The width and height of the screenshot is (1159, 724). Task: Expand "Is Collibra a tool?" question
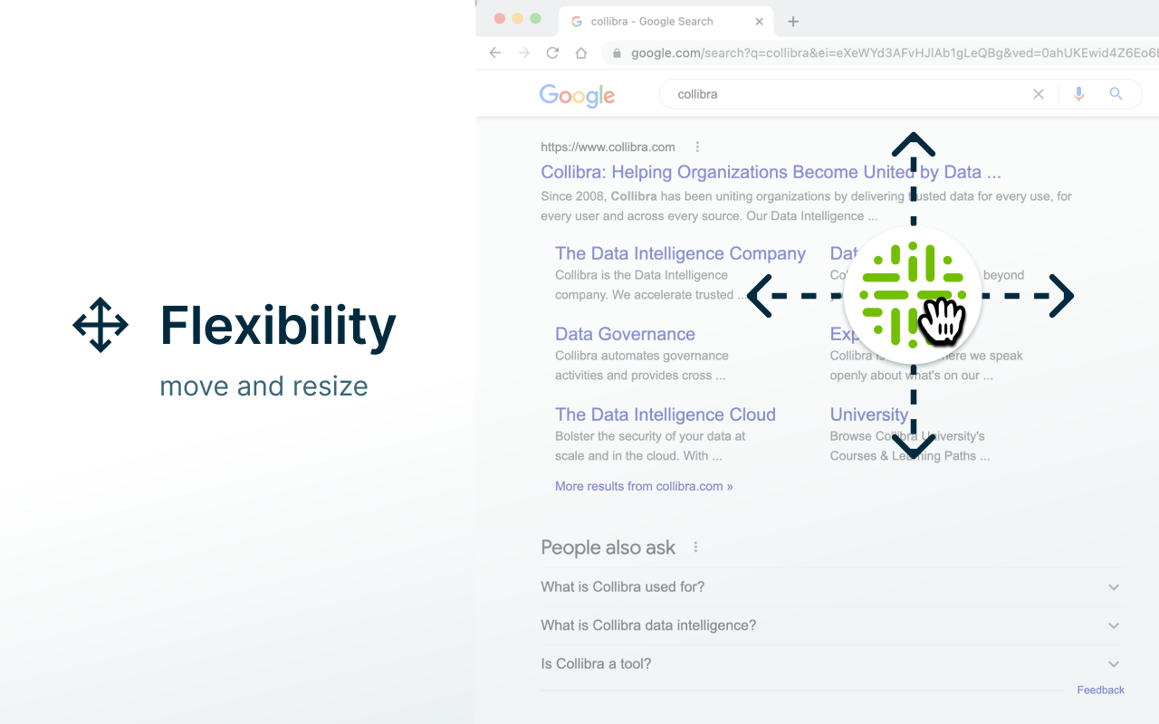click(1114, 664)
